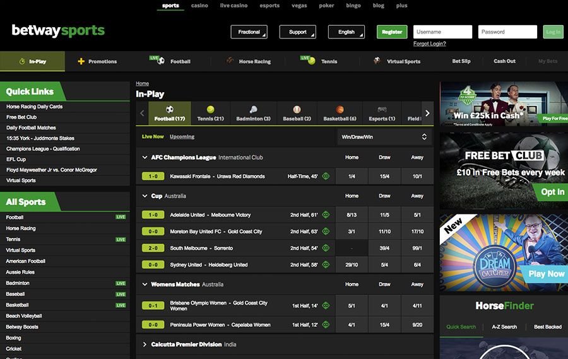Collapse the AFC Champions League section

[145, 158]
